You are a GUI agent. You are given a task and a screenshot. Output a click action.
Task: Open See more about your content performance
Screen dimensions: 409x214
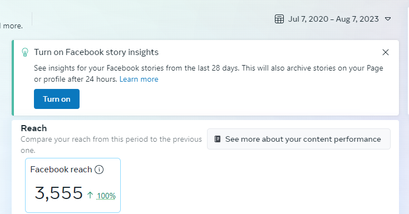pos(299,139)
